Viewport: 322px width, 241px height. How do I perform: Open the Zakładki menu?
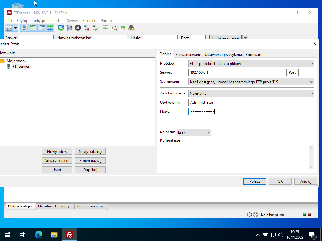point(89,20)
